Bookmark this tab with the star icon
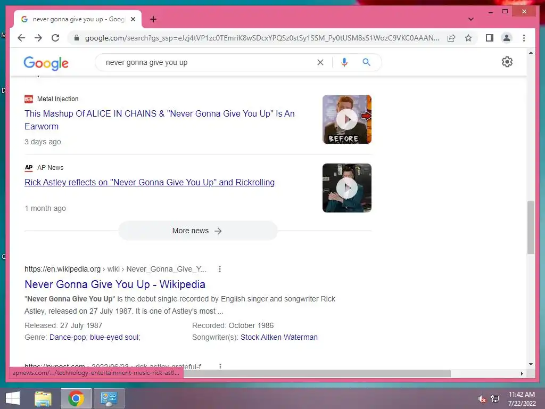Image resolution: width=545 pixels, height=409 pixels. (x=468, y=38)
